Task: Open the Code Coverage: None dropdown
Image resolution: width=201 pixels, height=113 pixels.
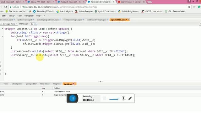Action: tap(8, 24)
